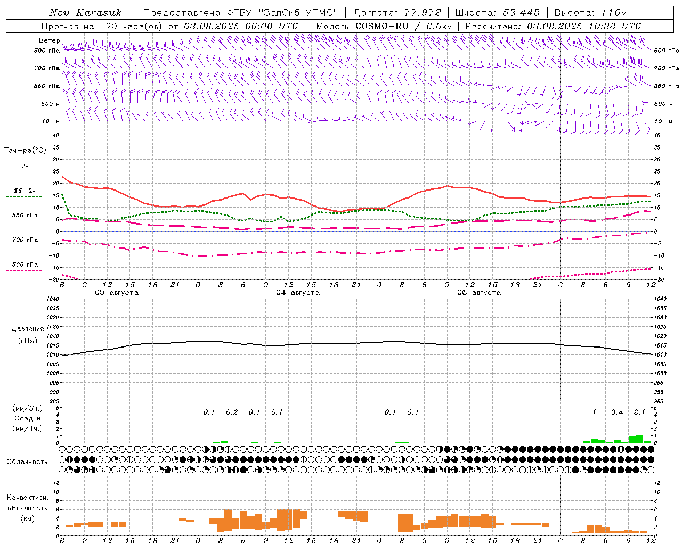The image size is (682, 545).
Task: Click the '0.4' precipitation amount value
Action: tap(617, 412)
